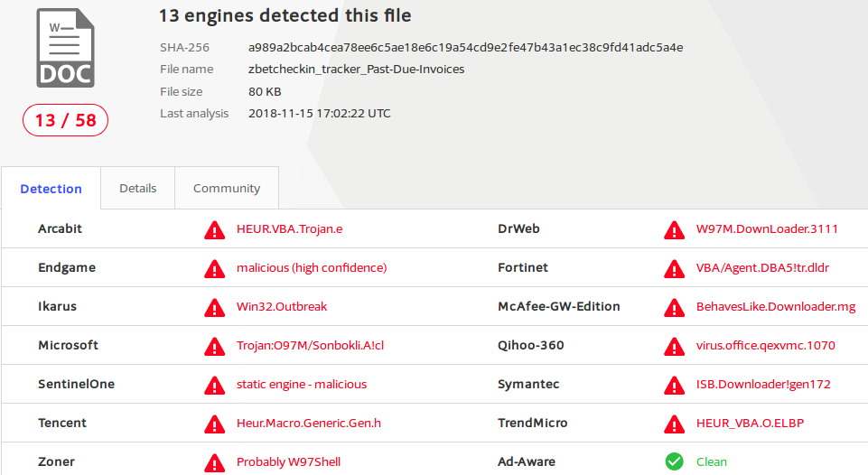Click the Symantec engine name
The image size is (868, 475).
coord(528,384)
